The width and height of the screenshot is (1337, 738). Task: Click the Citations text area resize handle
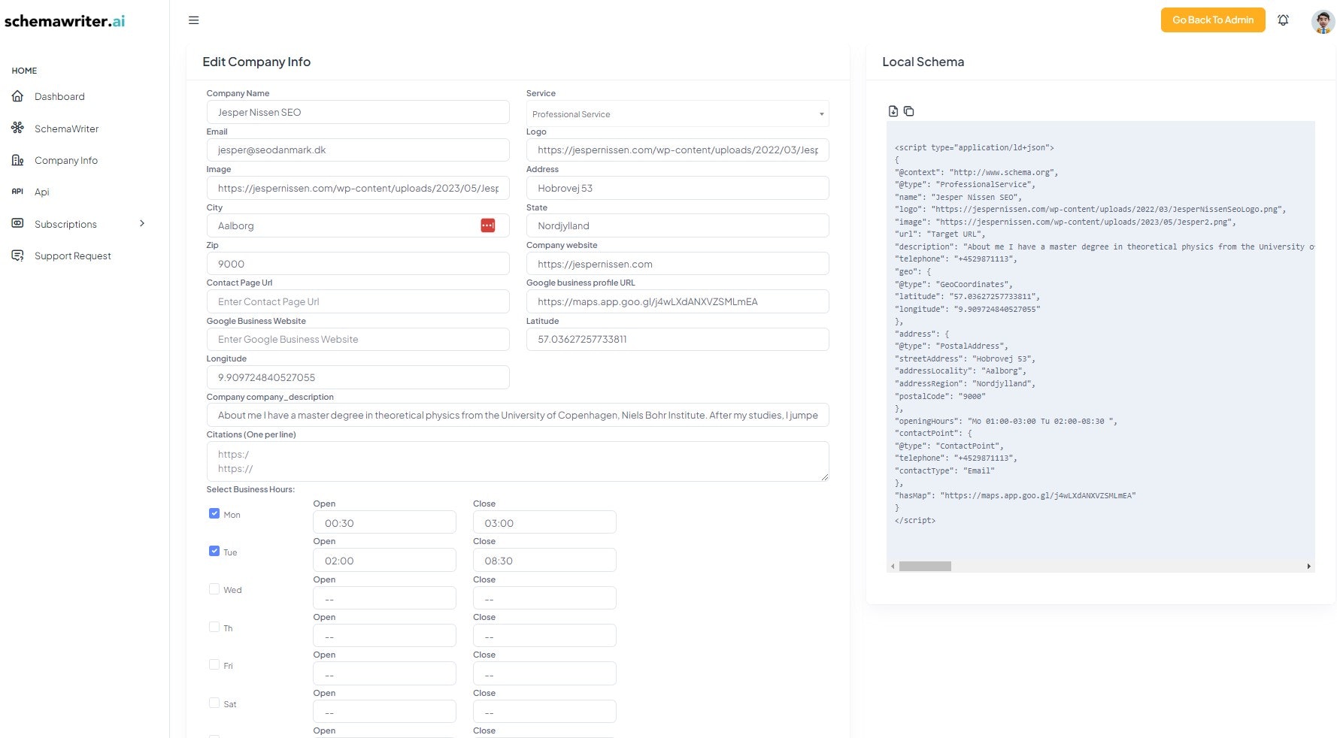point(824,476)
